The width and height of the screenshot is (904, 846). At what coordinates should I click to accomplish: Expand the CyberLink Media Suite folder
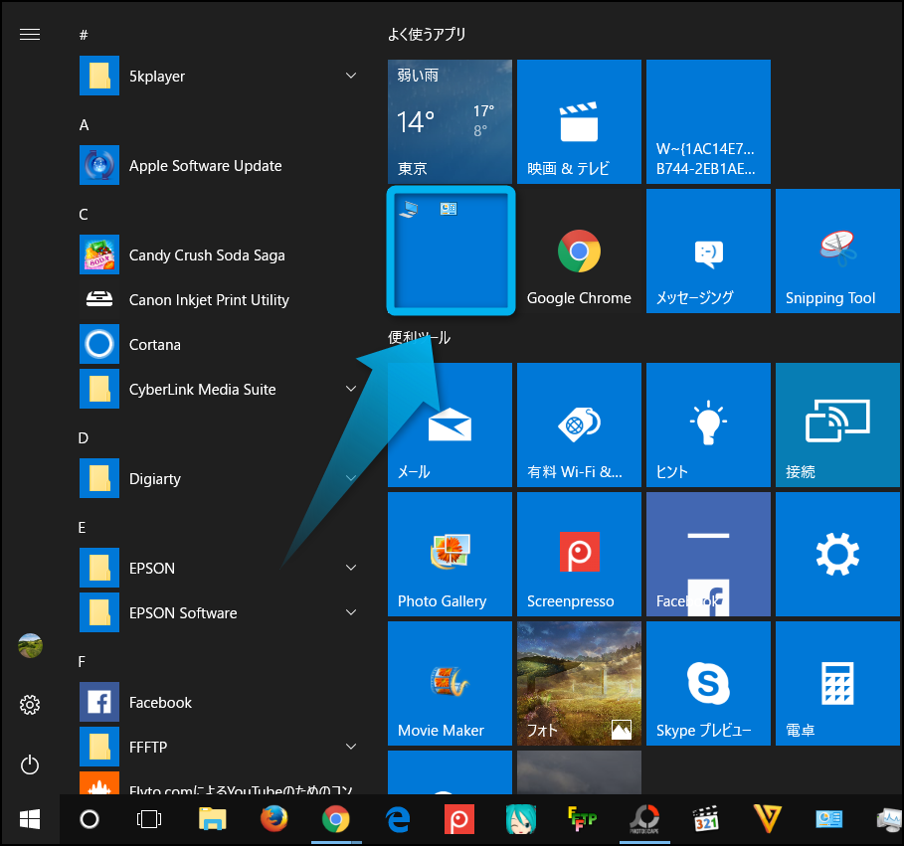coord(350,389)
